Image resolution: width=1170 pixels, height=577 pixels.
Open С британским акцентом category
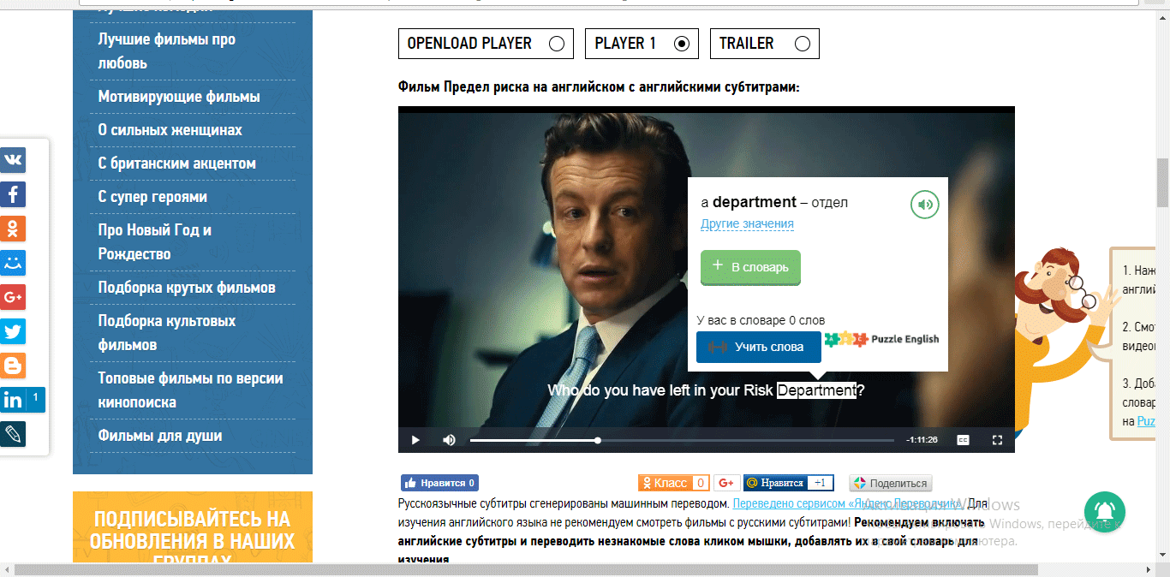click(x=176, y=164)
